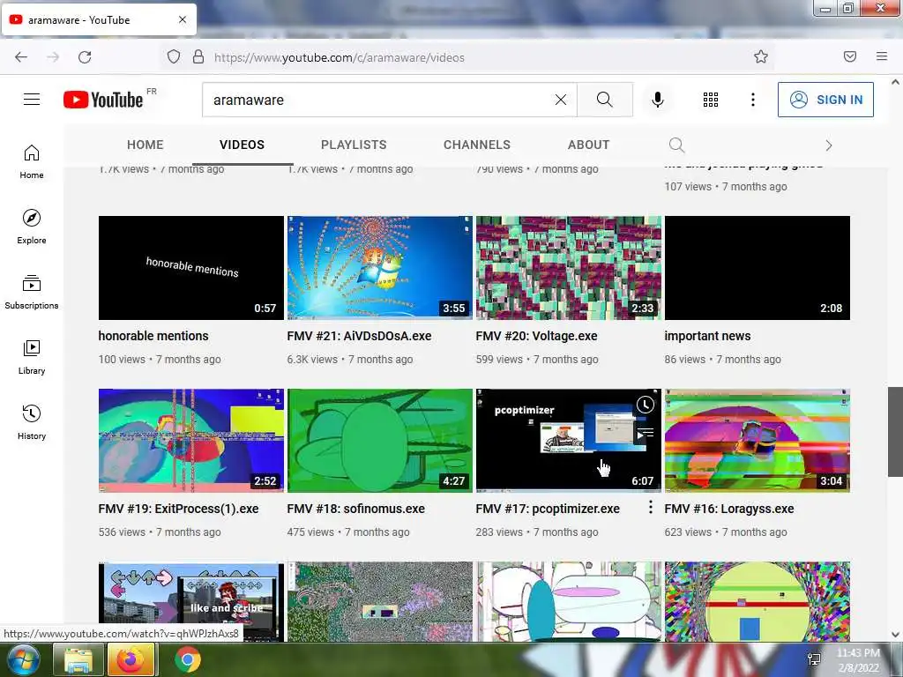Image resolution: width=903 pixels, height=677 pixels.
Task: Launch Google Chrome from the taskbar
Action: point(187,659)
